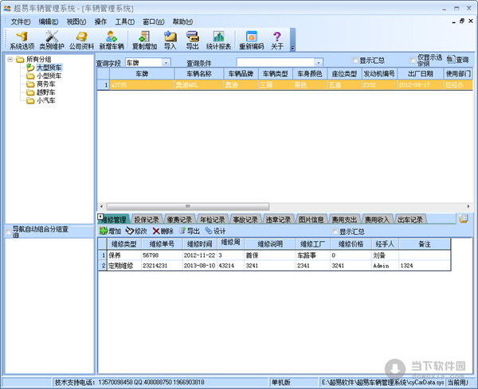This screenshot has height=389, width=478.
Task: Open 操作 menu
Action: point(100,21)
